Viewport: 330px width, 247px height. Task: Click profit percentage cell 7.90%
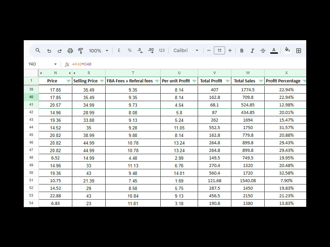(285, 180)
